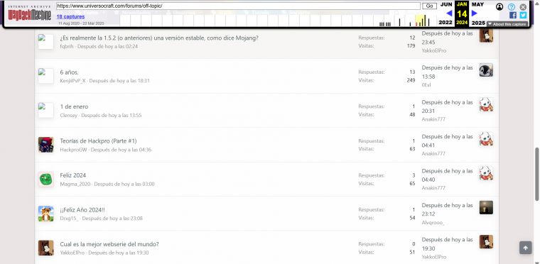Open thread titled 1 de enero
540x264 pixels.
[x=74, y=106]
